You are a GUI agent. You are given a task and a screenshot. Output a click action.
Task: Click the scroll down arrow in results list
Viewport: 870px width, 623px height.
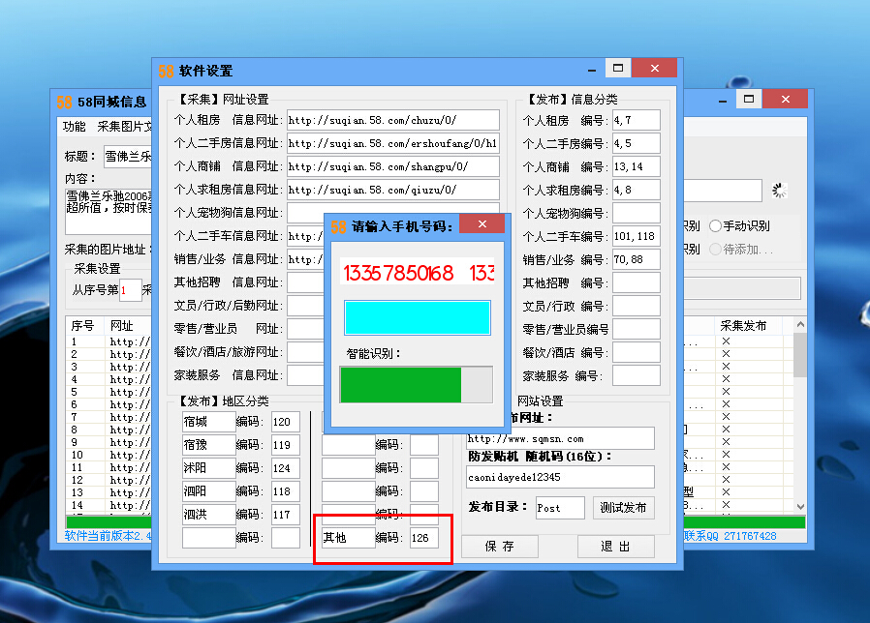click(x=800, y=506)
